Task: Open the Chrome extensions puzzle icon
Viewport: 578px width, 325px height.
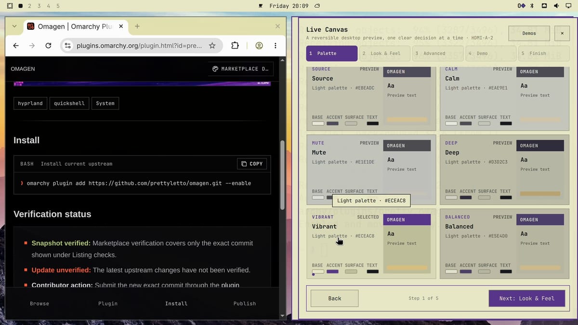Action: click(x=235, y=45)
